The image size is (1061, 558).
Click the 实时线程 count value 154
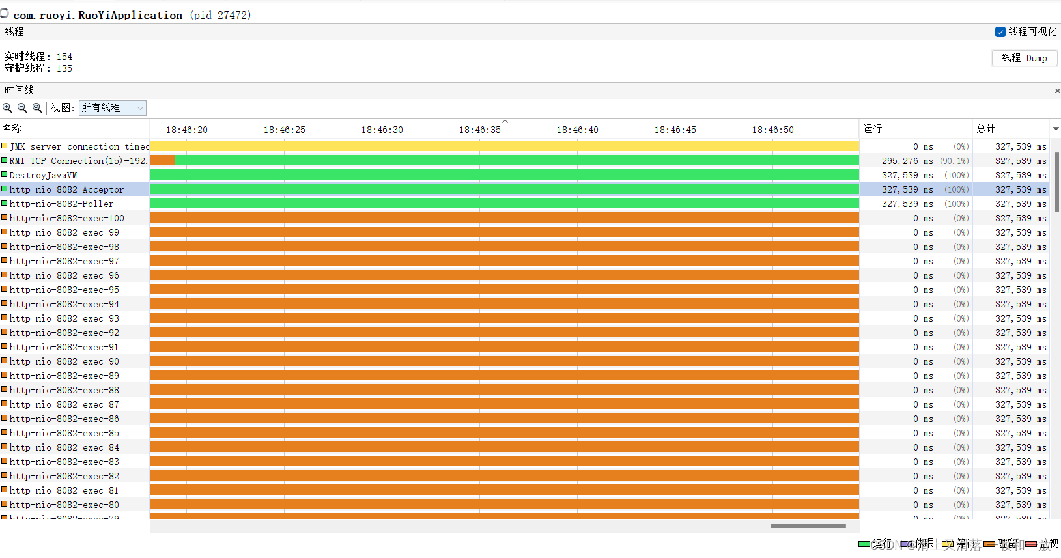[64, 57]
